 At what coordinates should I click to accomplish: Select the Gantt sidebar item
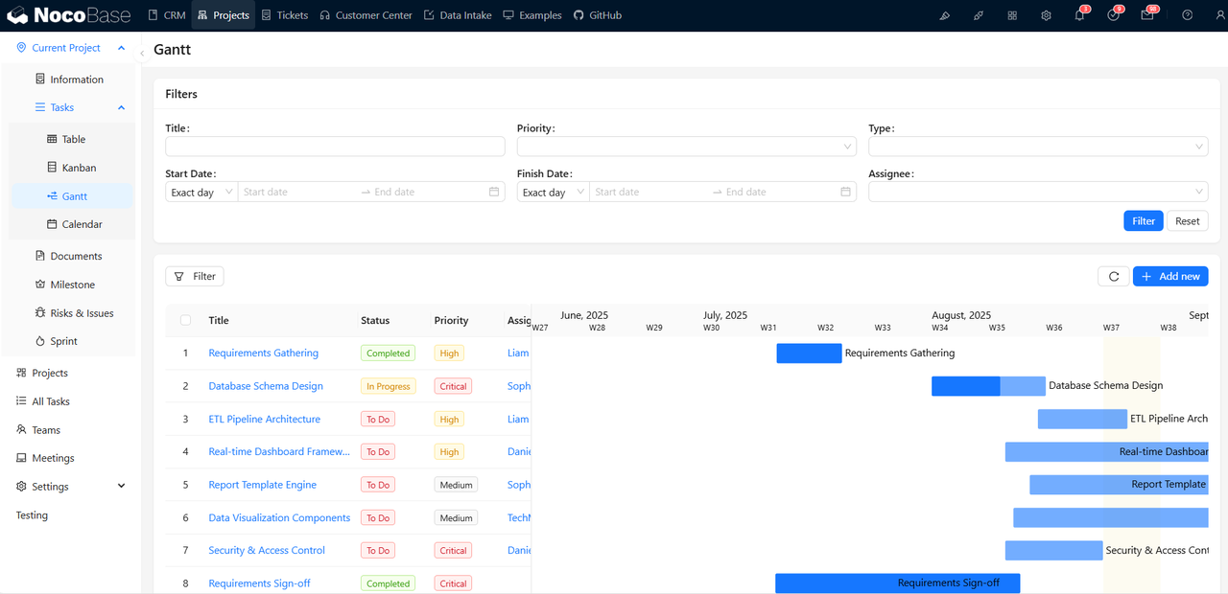[73, 195]
